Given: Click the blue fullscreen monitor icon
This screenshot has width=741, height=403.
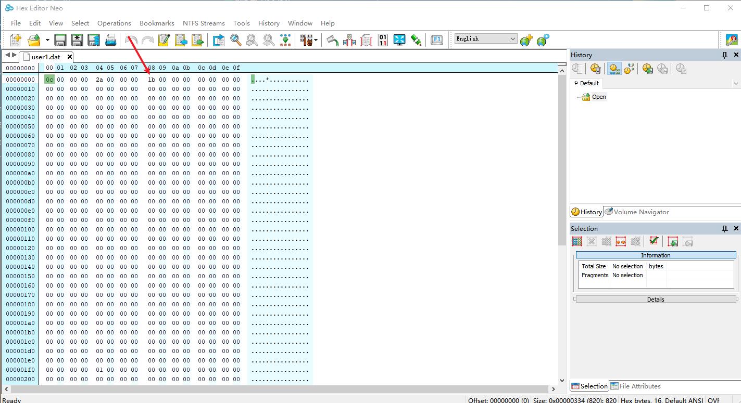Looking at the screenshot, I should (399, 40).
